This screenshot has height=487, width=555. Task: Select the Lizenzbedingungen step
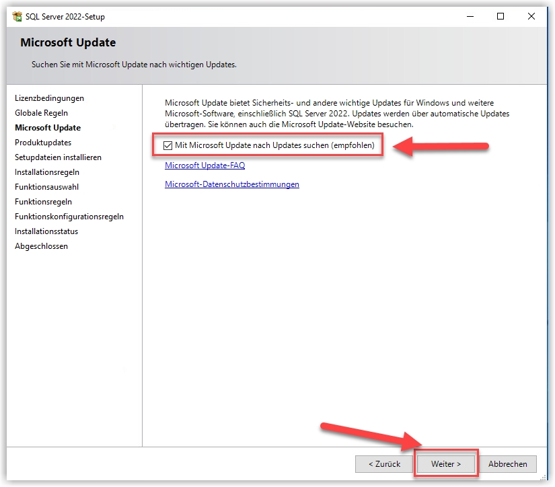50,98
